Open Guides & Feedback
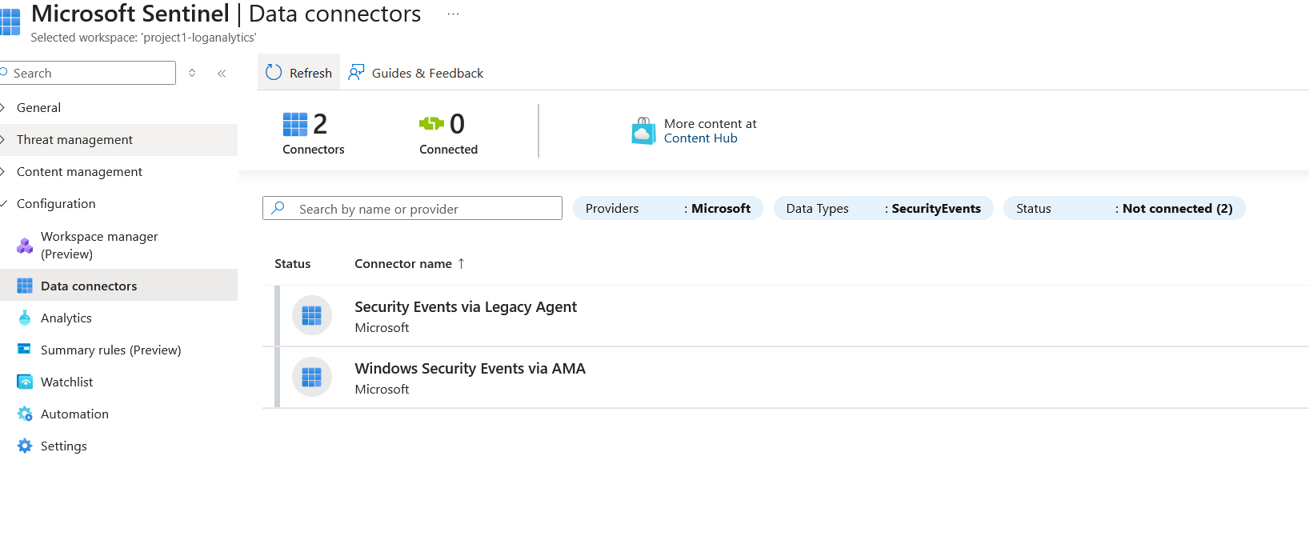Image resolution: width=1309 pixels, height=536 pixels. [x=416, y=73]
